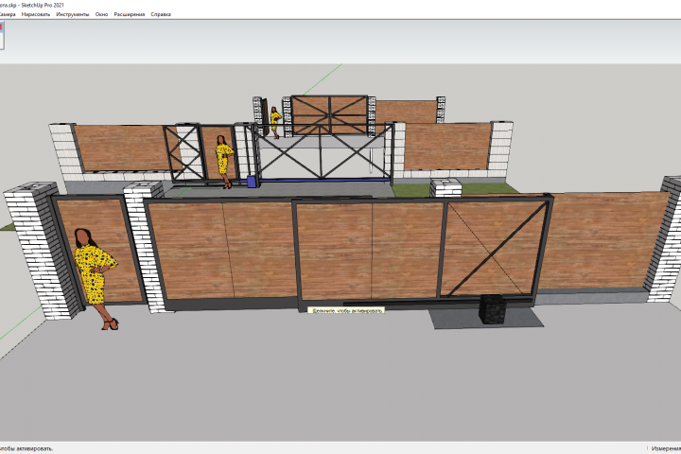Image resolution: width=681 pixels, height=454 pixels.
Task: Select the far-left white brick pillar
Action: [x=41, y=251]
